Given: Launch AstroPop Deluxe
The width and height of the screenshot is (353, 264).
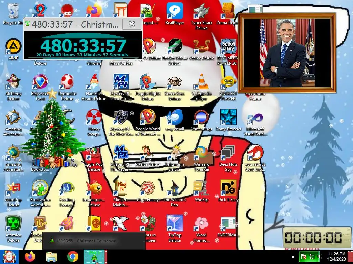Looking at the screenshot, I should [13, 194].
